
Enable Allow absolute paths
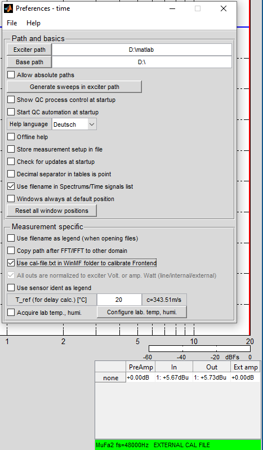click(x=11, y=75)
